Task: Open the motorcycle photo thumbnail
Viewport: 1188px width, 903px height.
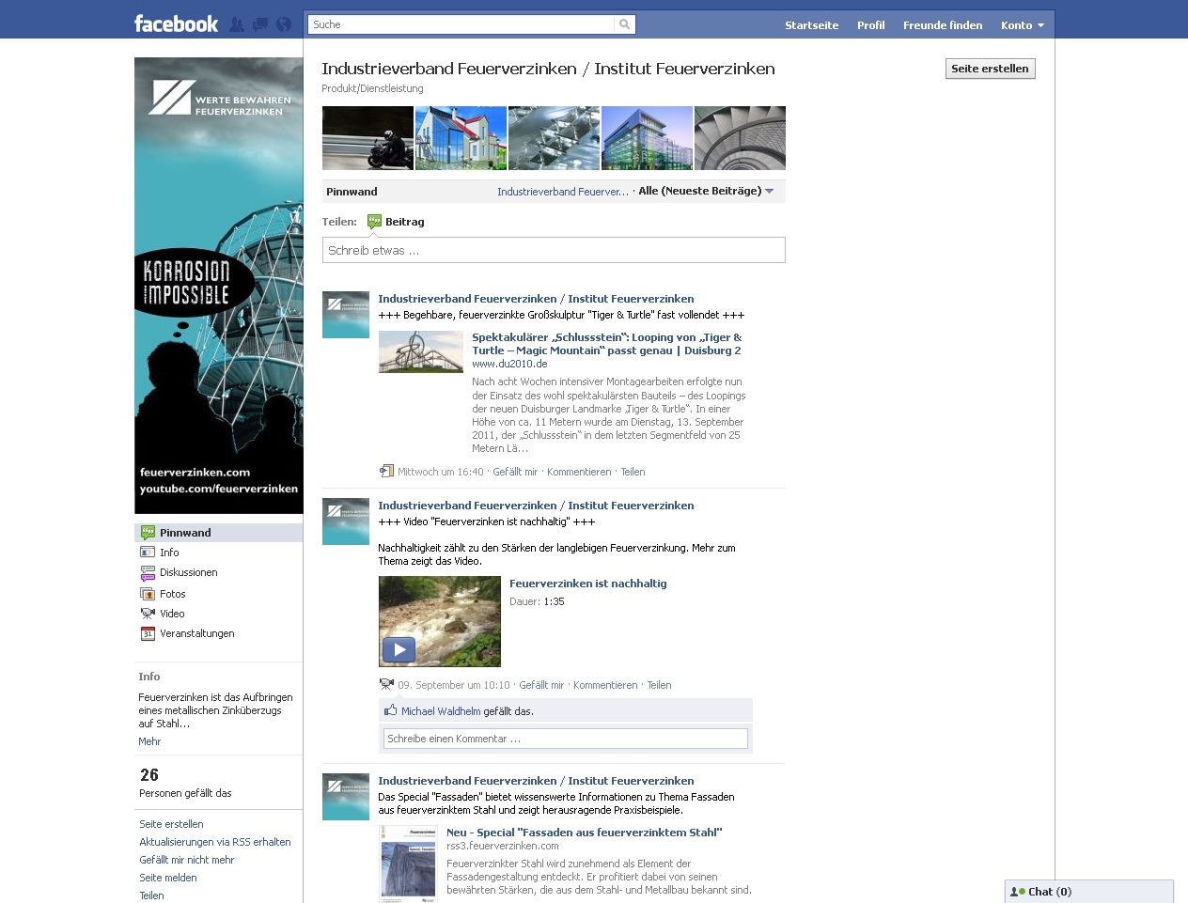Action: point(367,138)
